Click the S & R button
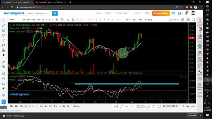Viewport: 212px width, 119px height. 128,20
